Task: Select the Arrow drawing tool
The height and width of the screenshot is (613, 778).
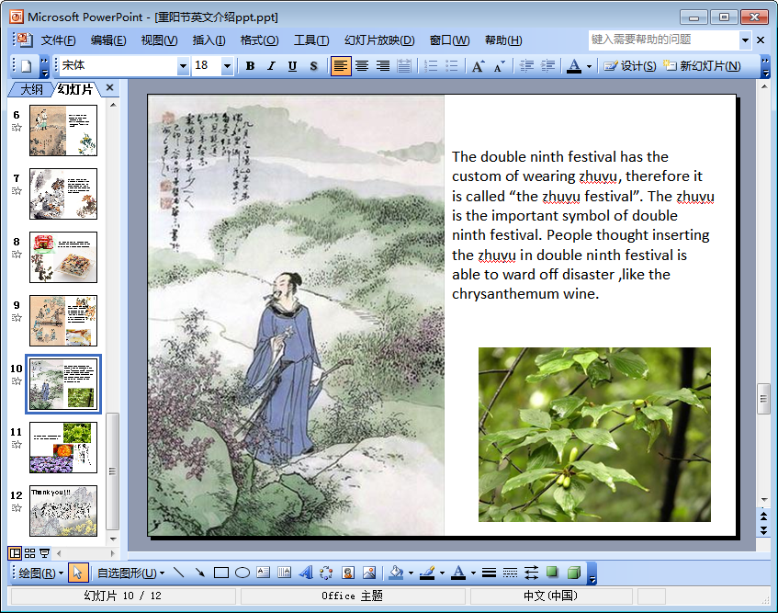Action: point(200,573)
